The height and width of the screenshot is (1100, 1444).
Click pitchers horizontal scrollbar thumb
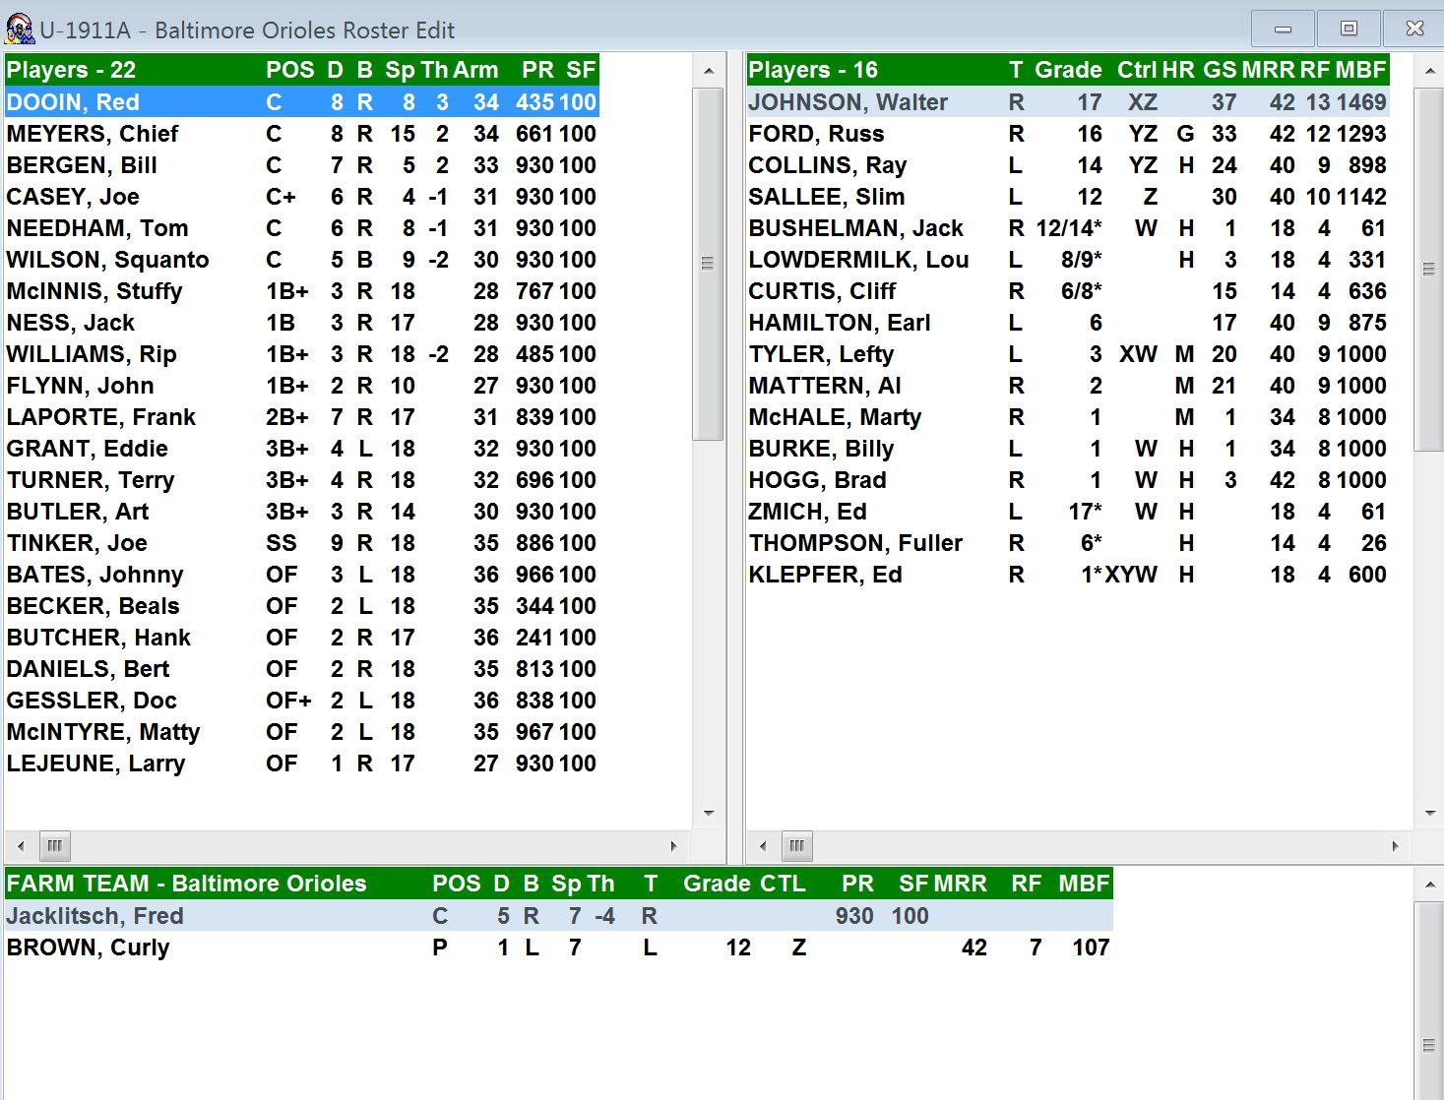[797, 846]
